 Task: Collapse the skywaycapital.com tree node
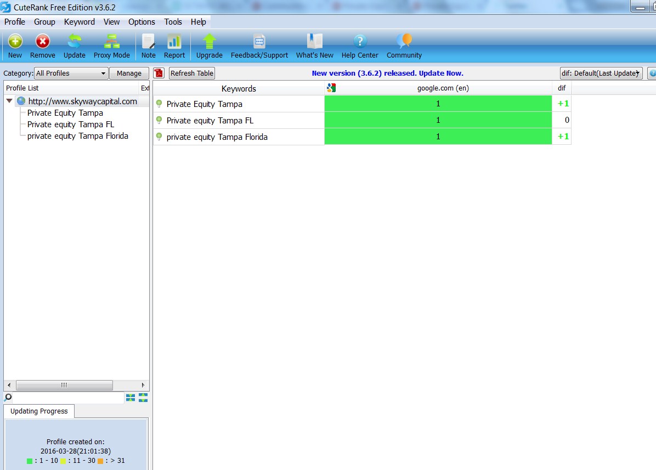[x=9, y=101]
